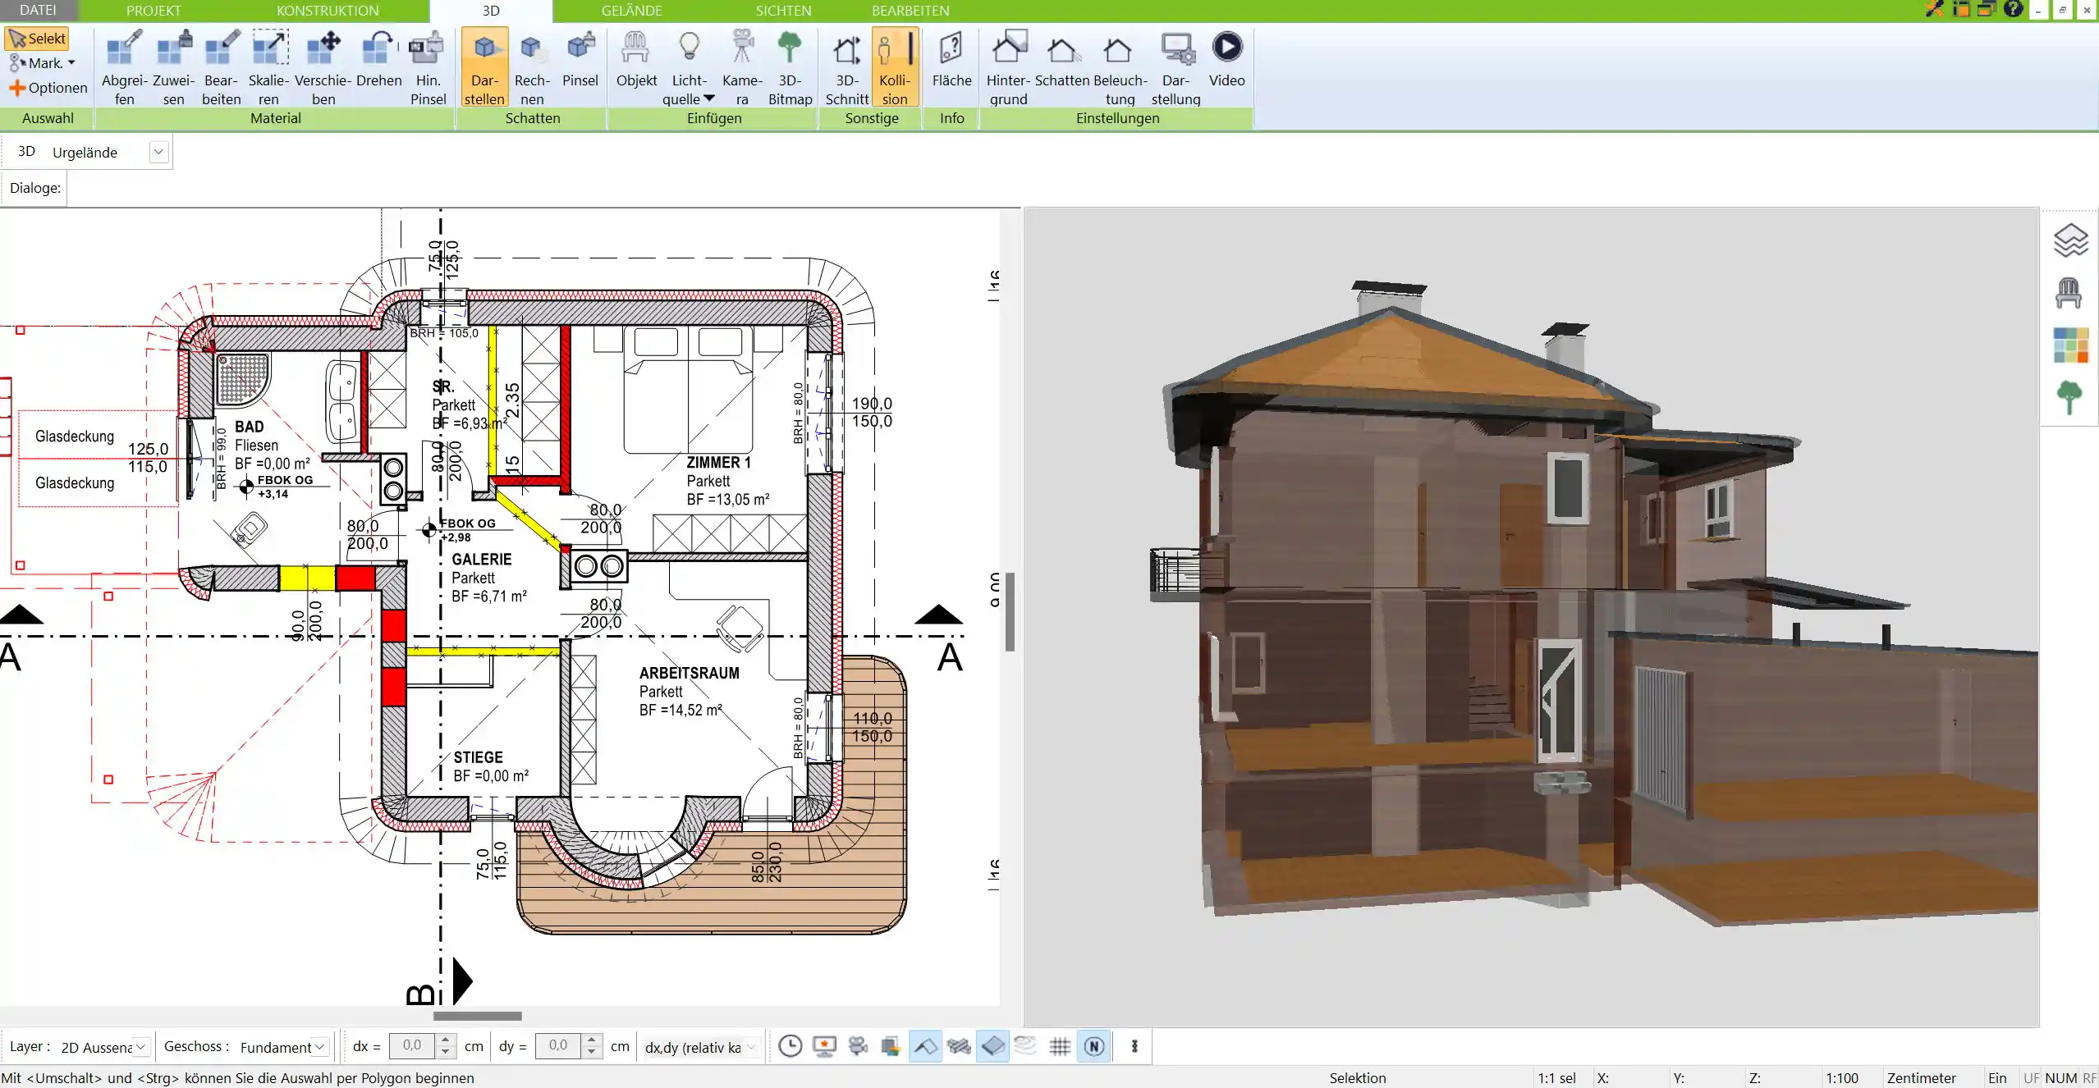The width and height of the screenshot is (2099, 1088).
Task: Click the Drehen rotate material tool
Action: [x=379, y=59]
